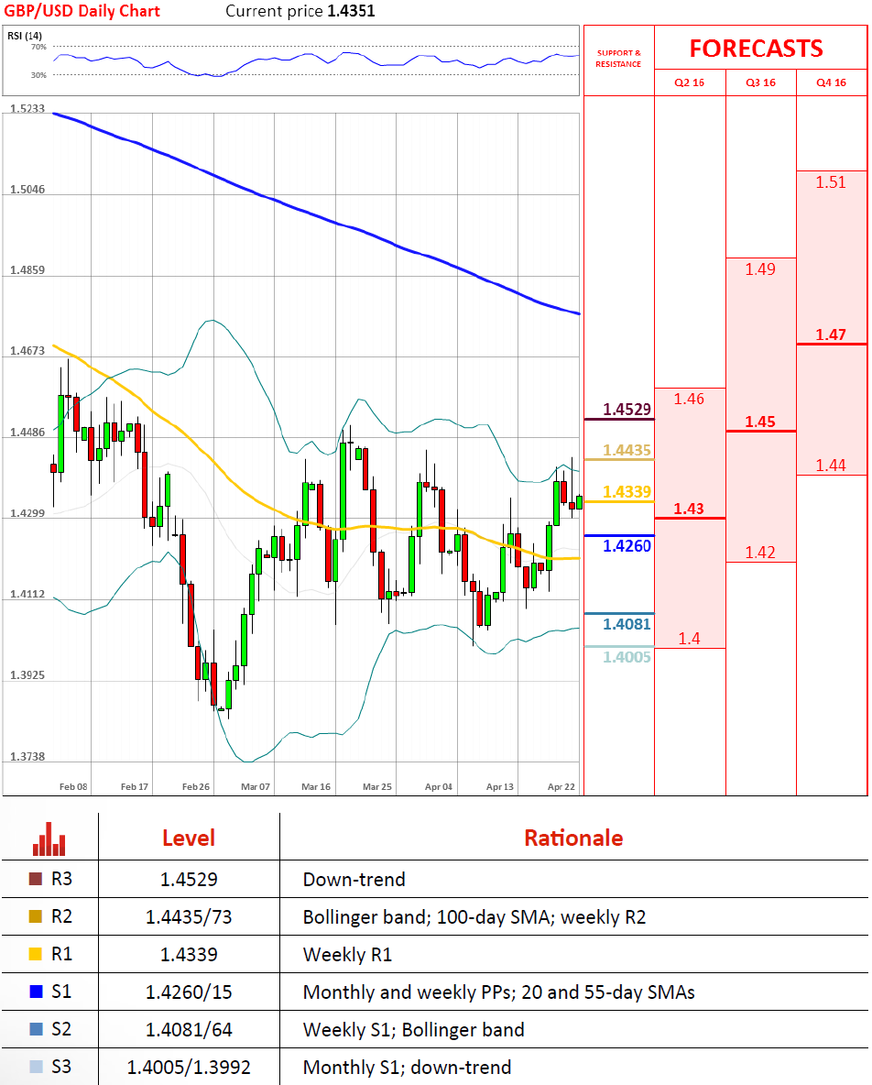872x1085 pixels.
Task: Click the Q3 forecast low 1.42
Action: [760, 553]
